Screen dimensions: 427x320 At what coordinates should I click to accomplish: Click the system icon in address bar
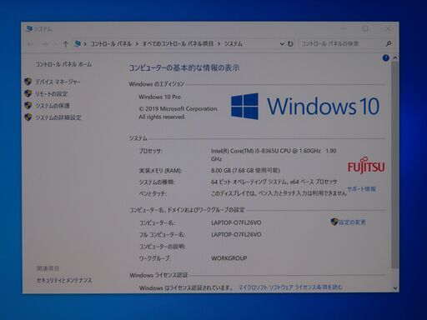click(x=78, y=43)
